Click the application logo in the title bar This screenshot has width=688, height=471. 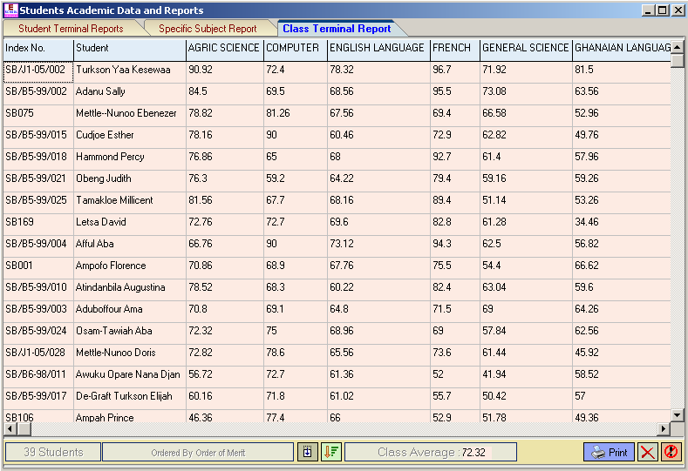point(10,10)
